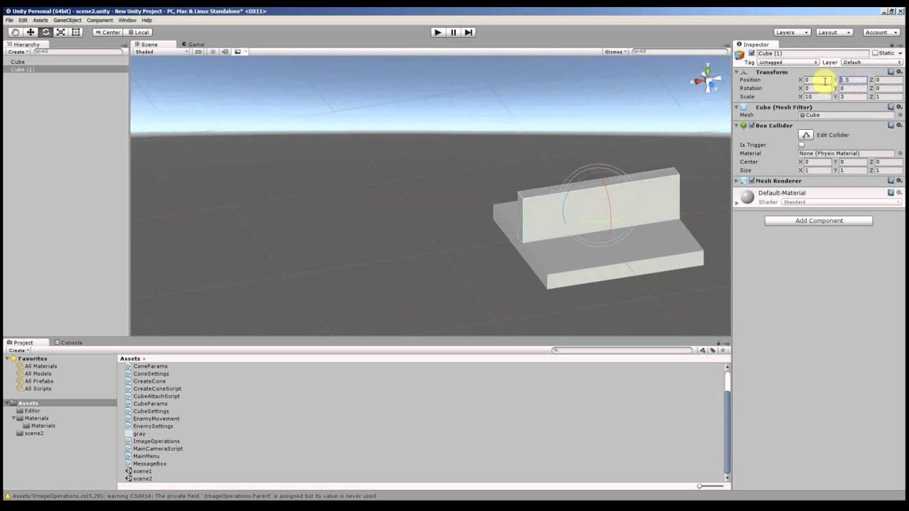The image size is (909, 511).
Task: Open Transform component help icon
Action: (x=891, y=72)
